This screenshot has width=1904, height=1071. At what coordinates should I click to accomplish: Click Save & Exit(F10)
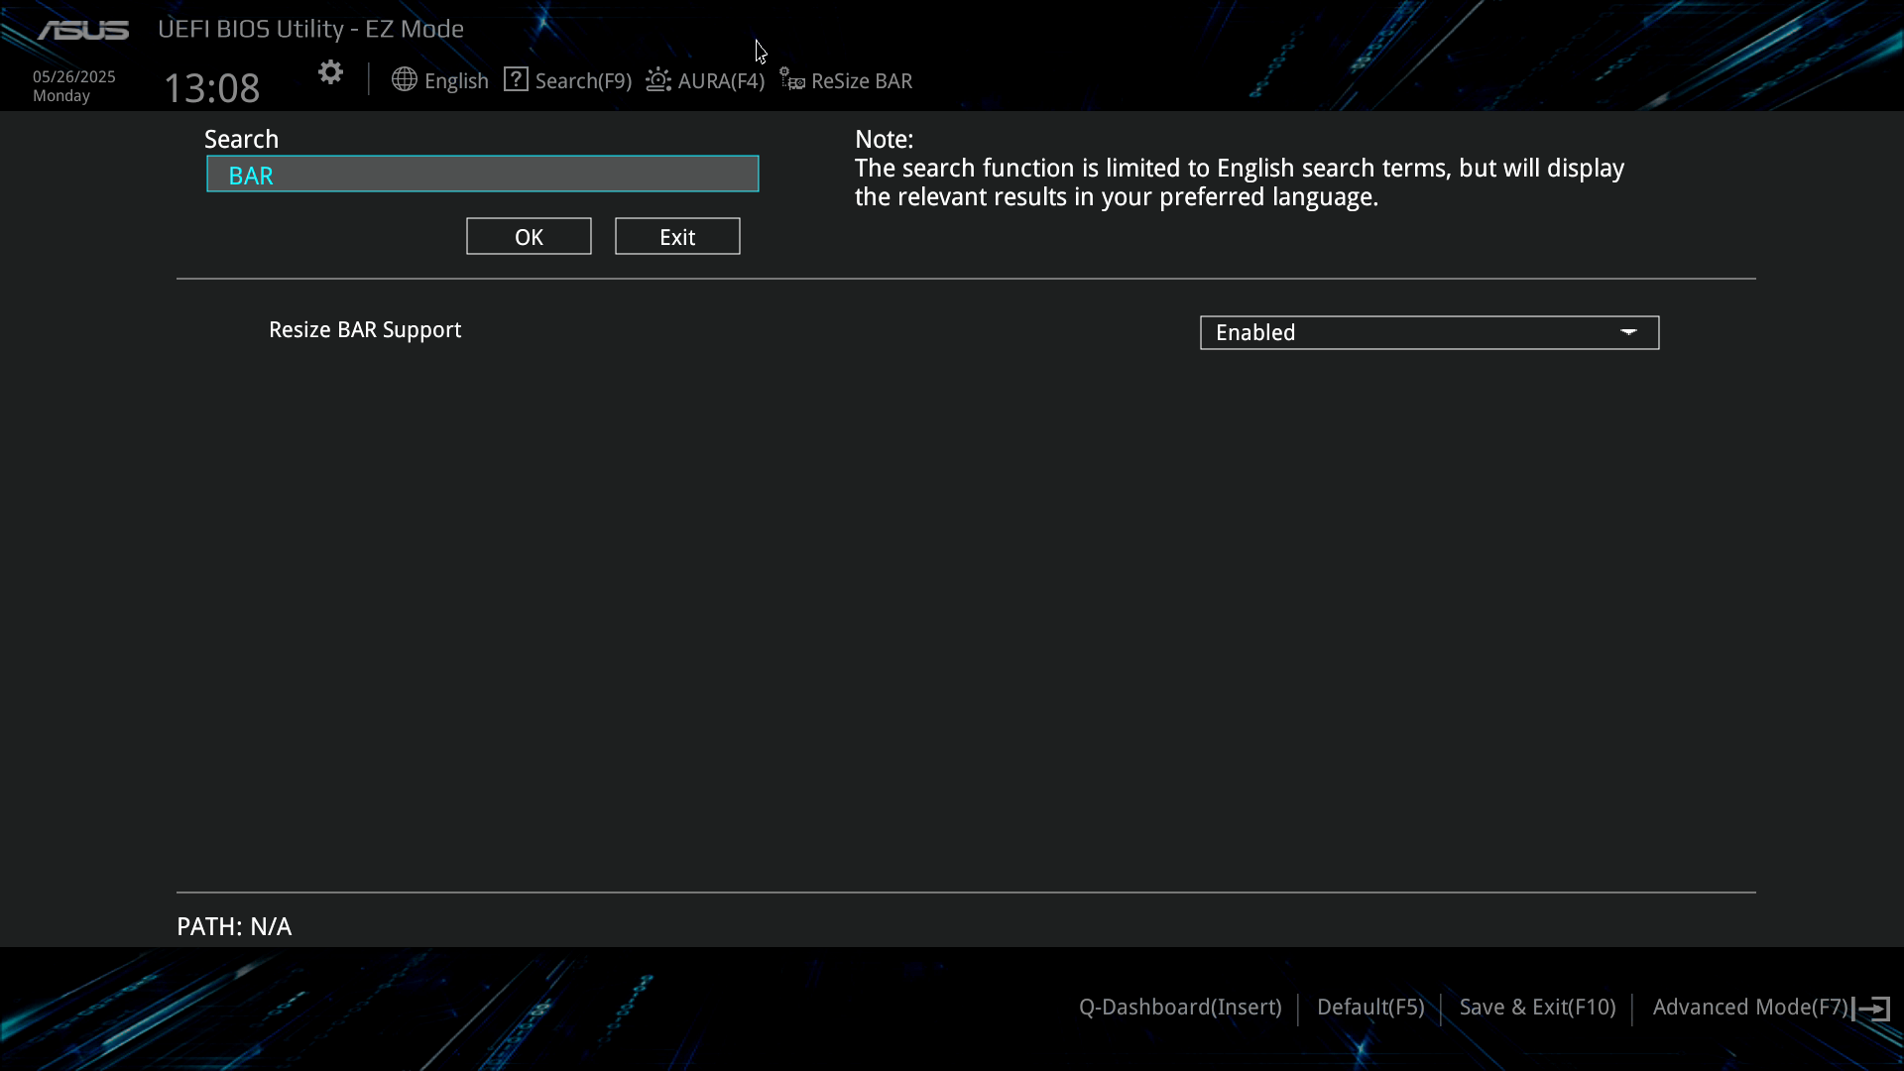1537,1008
